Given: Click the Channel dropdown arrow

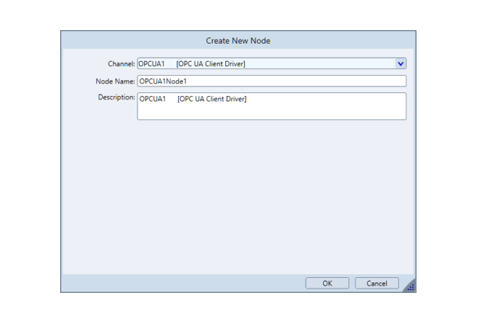Looking at the screenshot, I should [400, 64].
